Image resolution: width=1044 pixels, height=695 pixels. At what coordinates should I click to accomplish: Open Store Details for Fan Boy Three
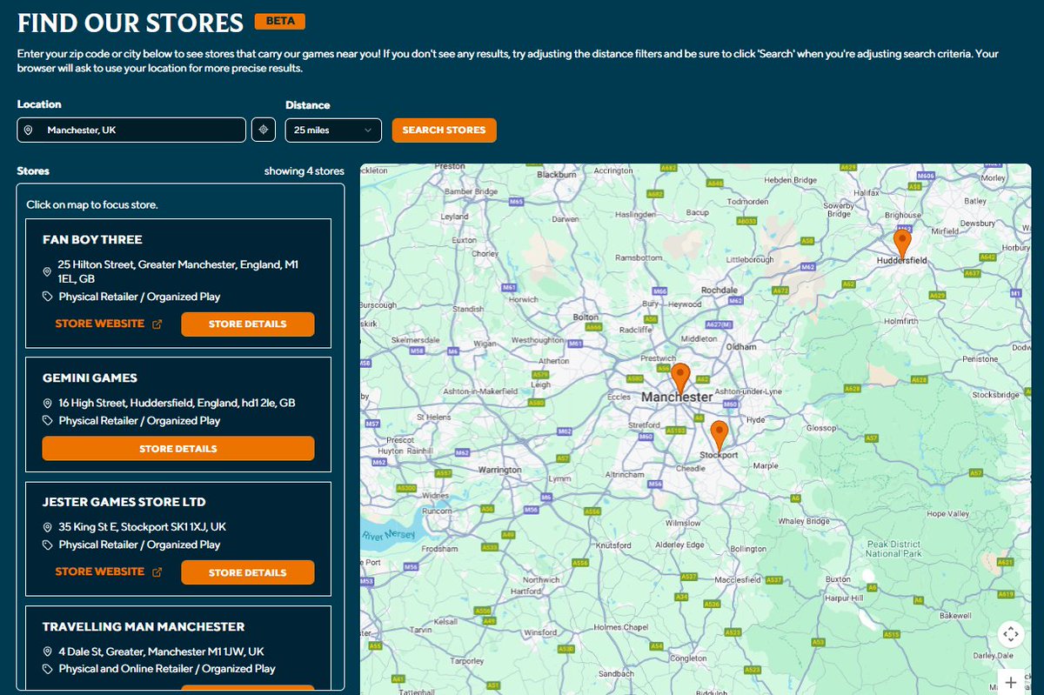click(x=247, y=324)
